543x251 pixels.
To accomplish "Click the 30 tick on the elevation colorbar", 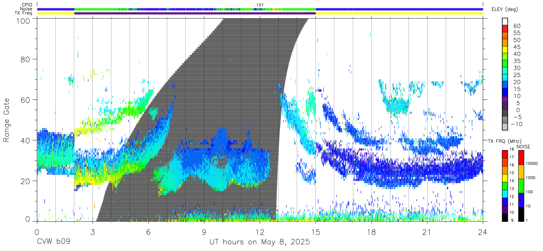I will 516,68.
